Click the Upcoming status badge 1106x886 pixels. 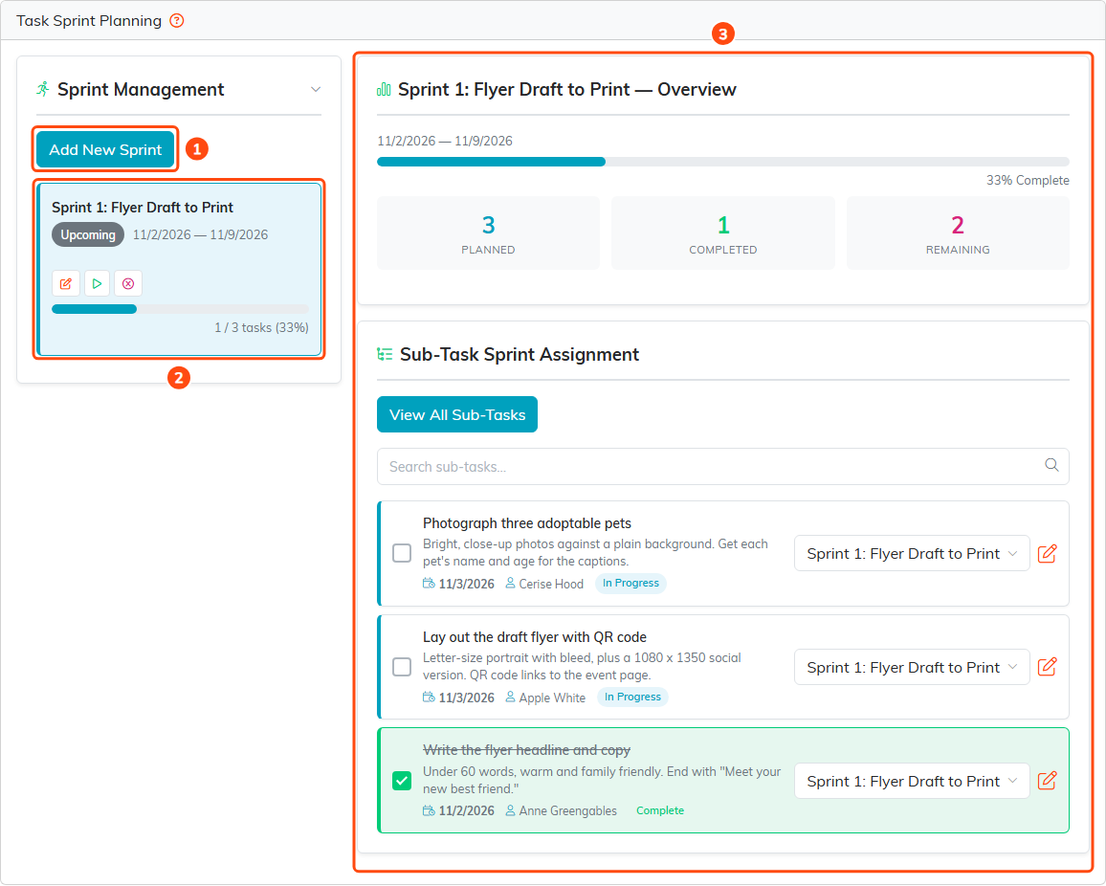click(x=87, y=235)
